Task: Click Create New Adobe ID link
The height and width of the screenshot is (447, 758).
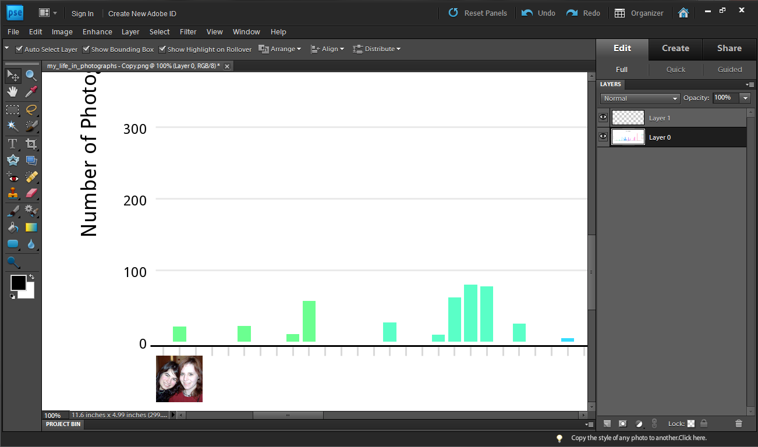Action: click(x=142, y=13)
